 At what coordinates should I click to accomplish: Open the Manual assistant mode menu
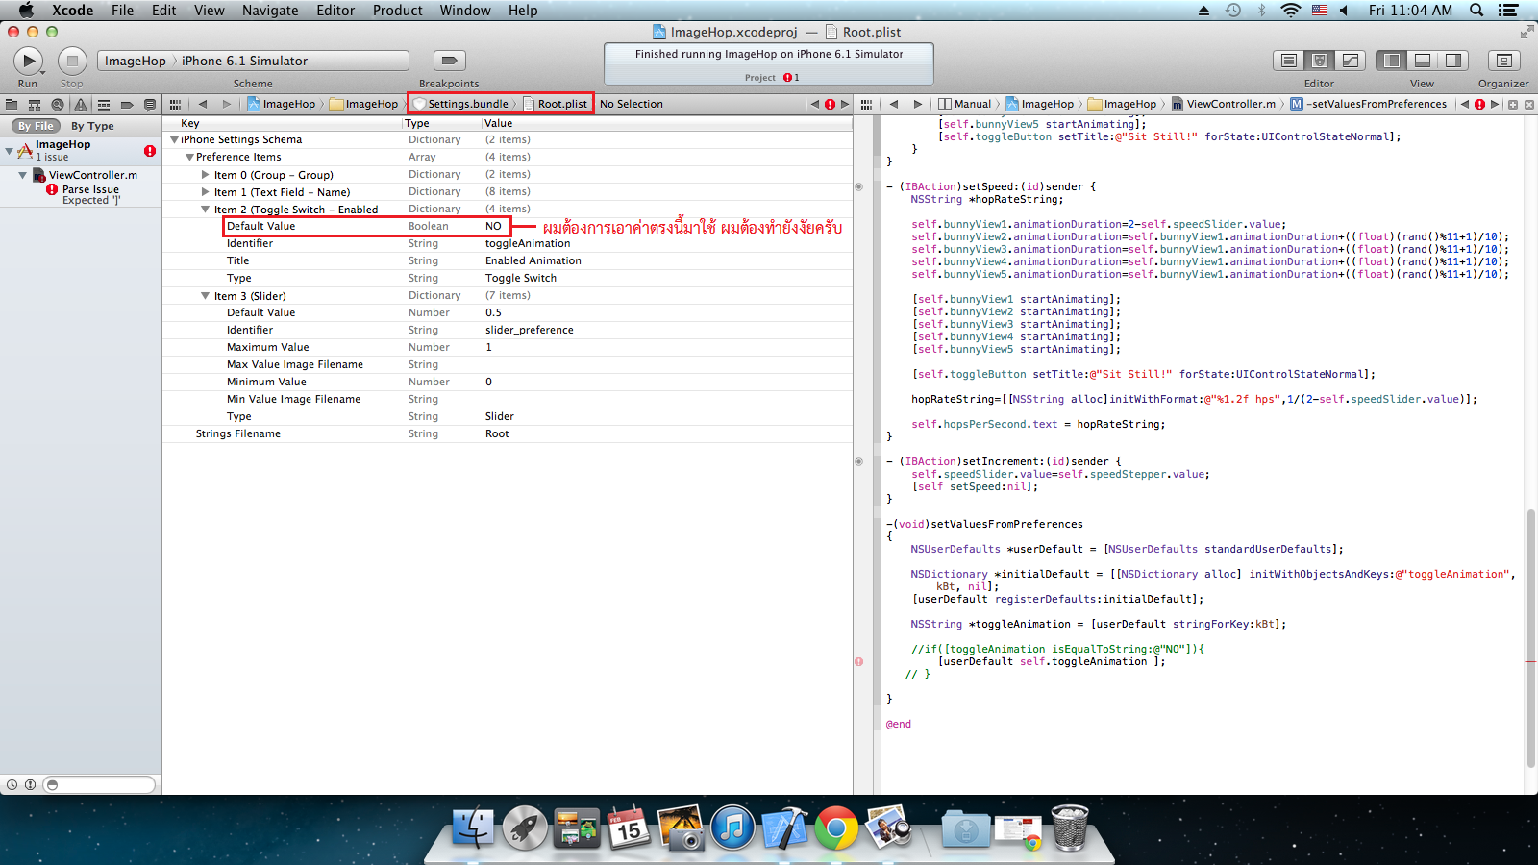[965, 104]
